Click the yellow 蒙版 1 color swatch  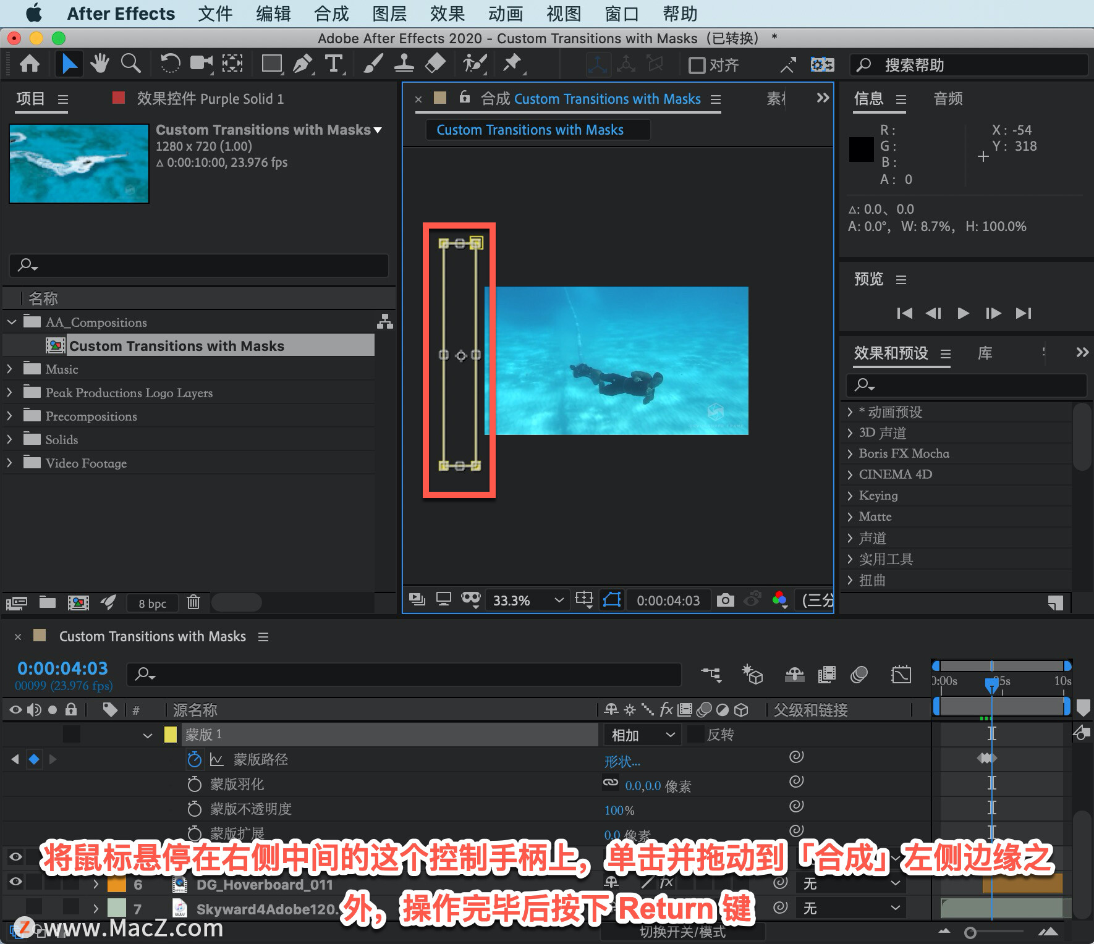(171, 735)
